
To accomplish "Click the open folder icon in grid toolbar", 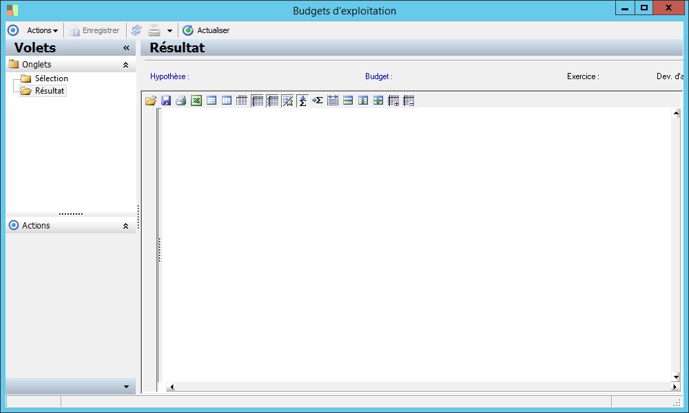I will 151,100.
